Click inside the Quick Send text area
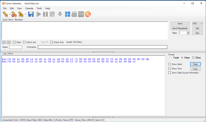The image size is (206, 122). point(85,31)
